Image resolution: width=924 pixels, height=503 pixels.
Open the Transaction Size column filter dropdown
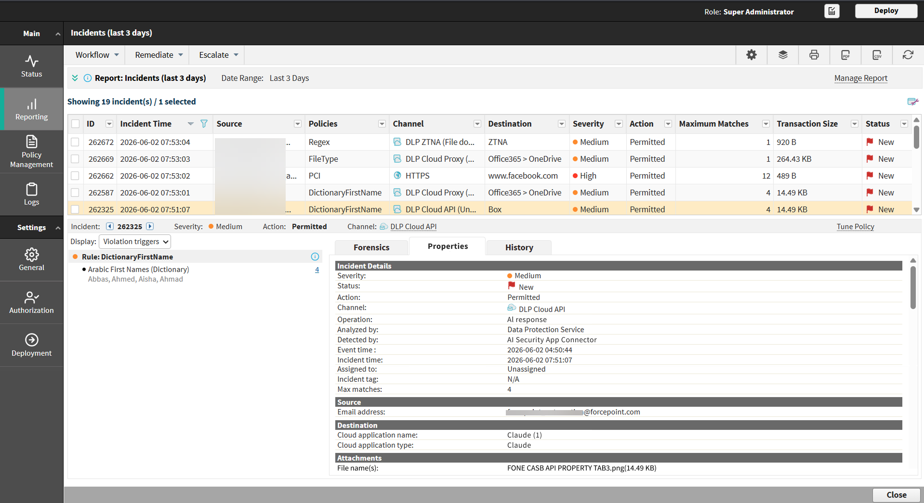854,124
